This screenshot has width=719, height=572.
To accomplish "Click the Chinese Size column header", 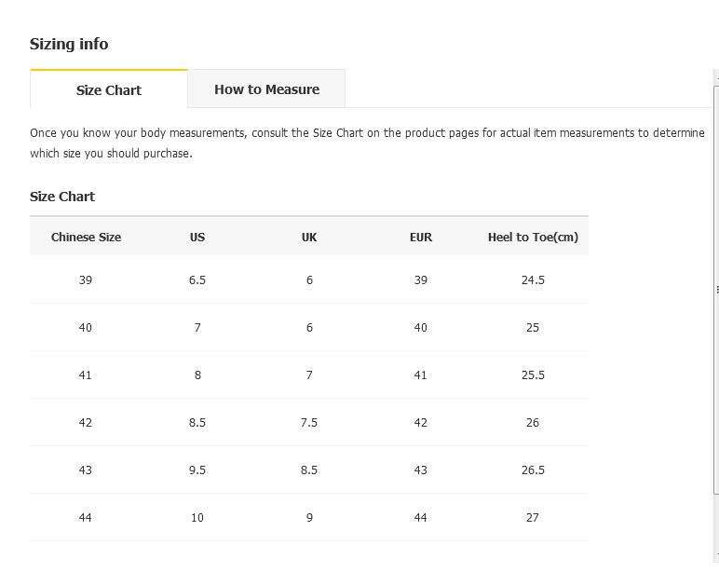I will [x=86, y=238].
